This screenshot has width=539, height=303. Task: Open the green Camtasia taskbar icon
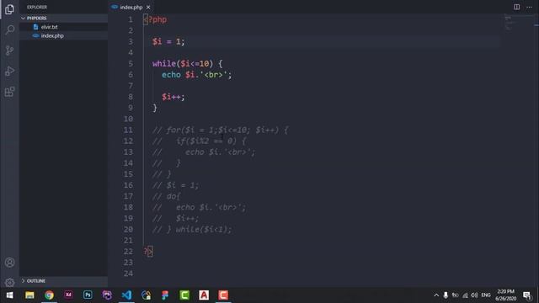pyautogui.click(x=184, y=295)
